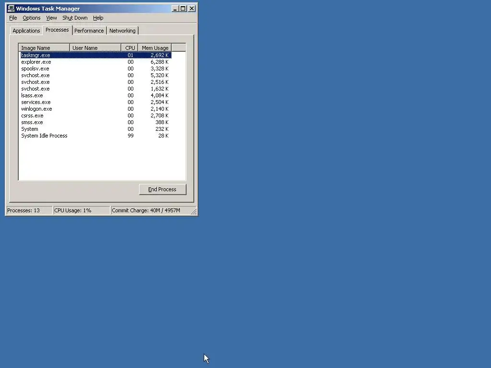Select the System Idle Process row

(95, 136)
